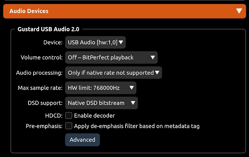Click the 'DSD support:' field label
This screenshot has height=157, width=249.
tap(45, 103)
